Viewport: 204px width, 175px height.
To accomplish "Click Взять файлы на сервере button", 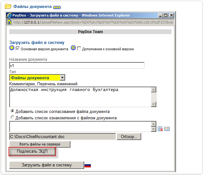I will [40, 144].
